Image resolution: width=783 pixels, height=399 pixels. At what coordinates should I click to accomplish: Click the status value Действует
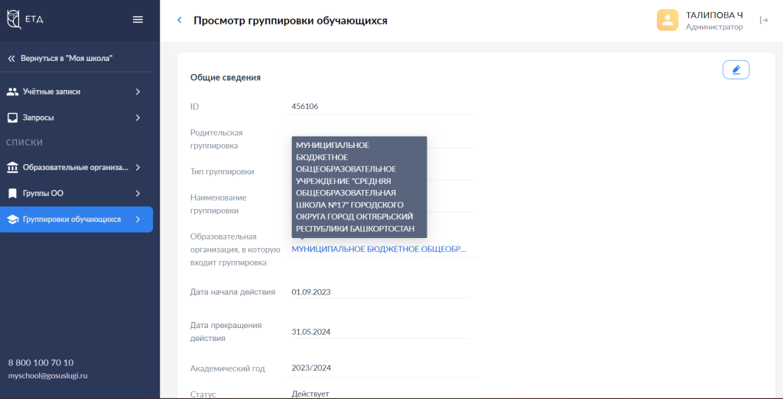pos(310,394)
